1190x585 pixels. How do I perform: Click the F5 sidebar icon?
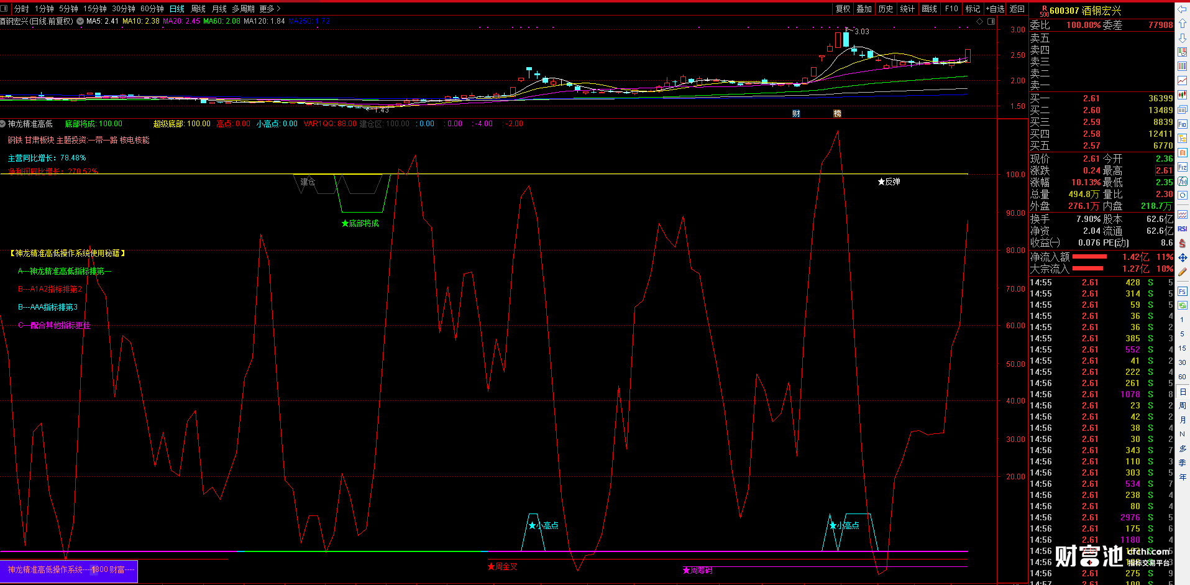tap(1182, 291)
